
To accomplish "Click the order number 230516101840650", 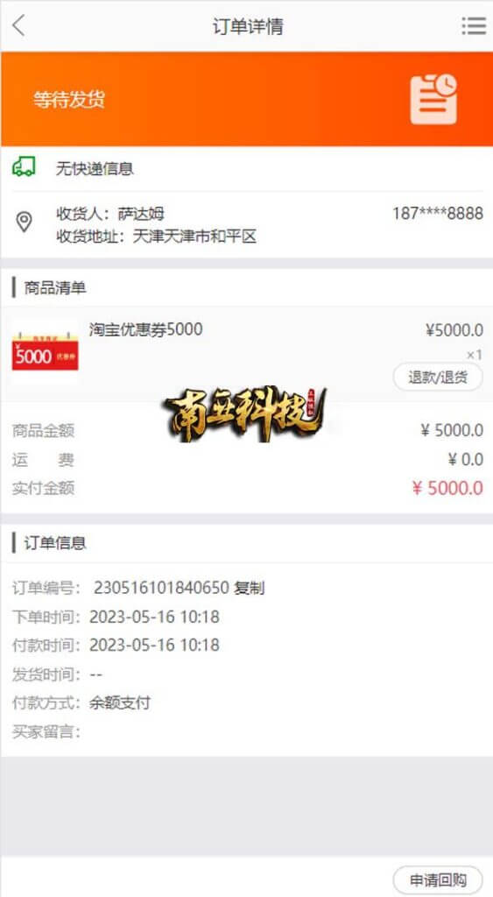I will (x=162, y=588).
